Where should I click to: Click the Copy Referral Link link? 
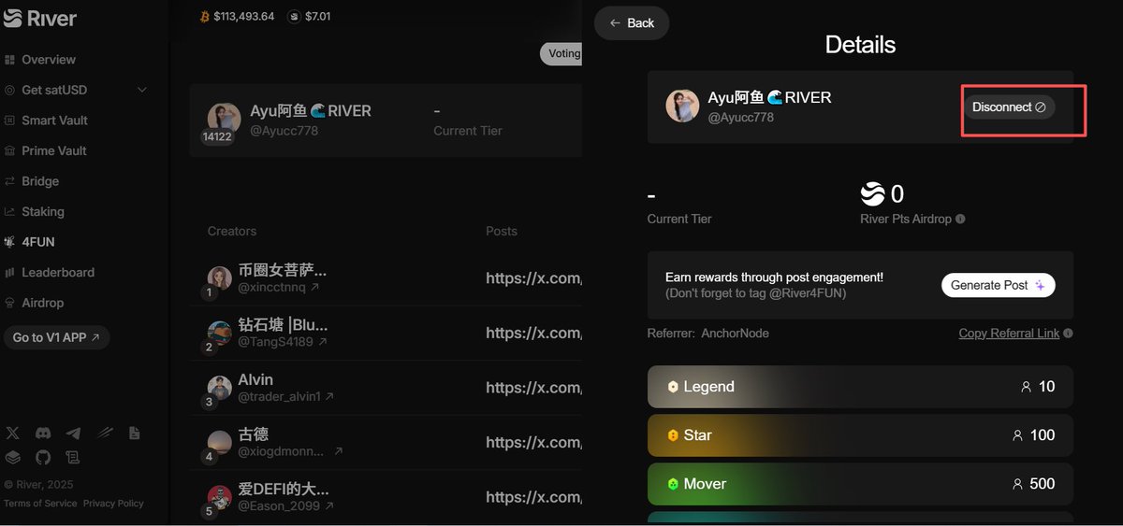(1009, 334)
